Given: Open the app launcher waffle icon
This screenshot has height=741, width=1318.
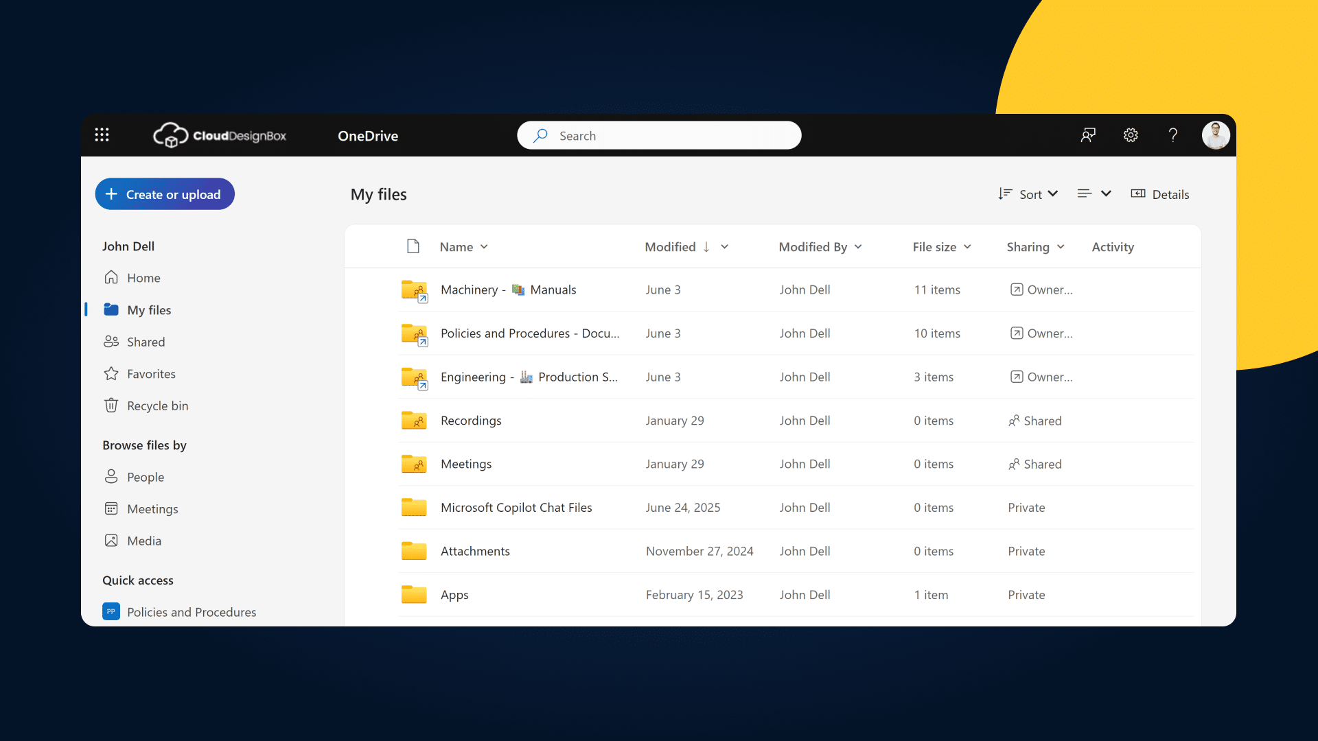Looking at the screenshot, I should tap(102, 135).
